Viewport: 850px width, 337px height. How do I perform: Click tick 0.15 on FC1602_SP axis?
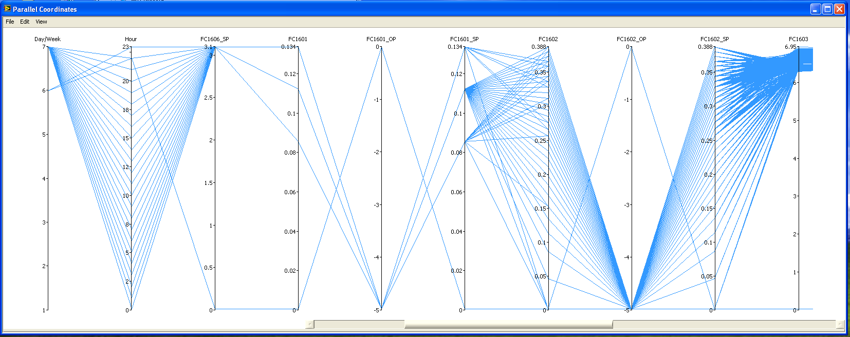pyautogui.click(x=707, y=209)
